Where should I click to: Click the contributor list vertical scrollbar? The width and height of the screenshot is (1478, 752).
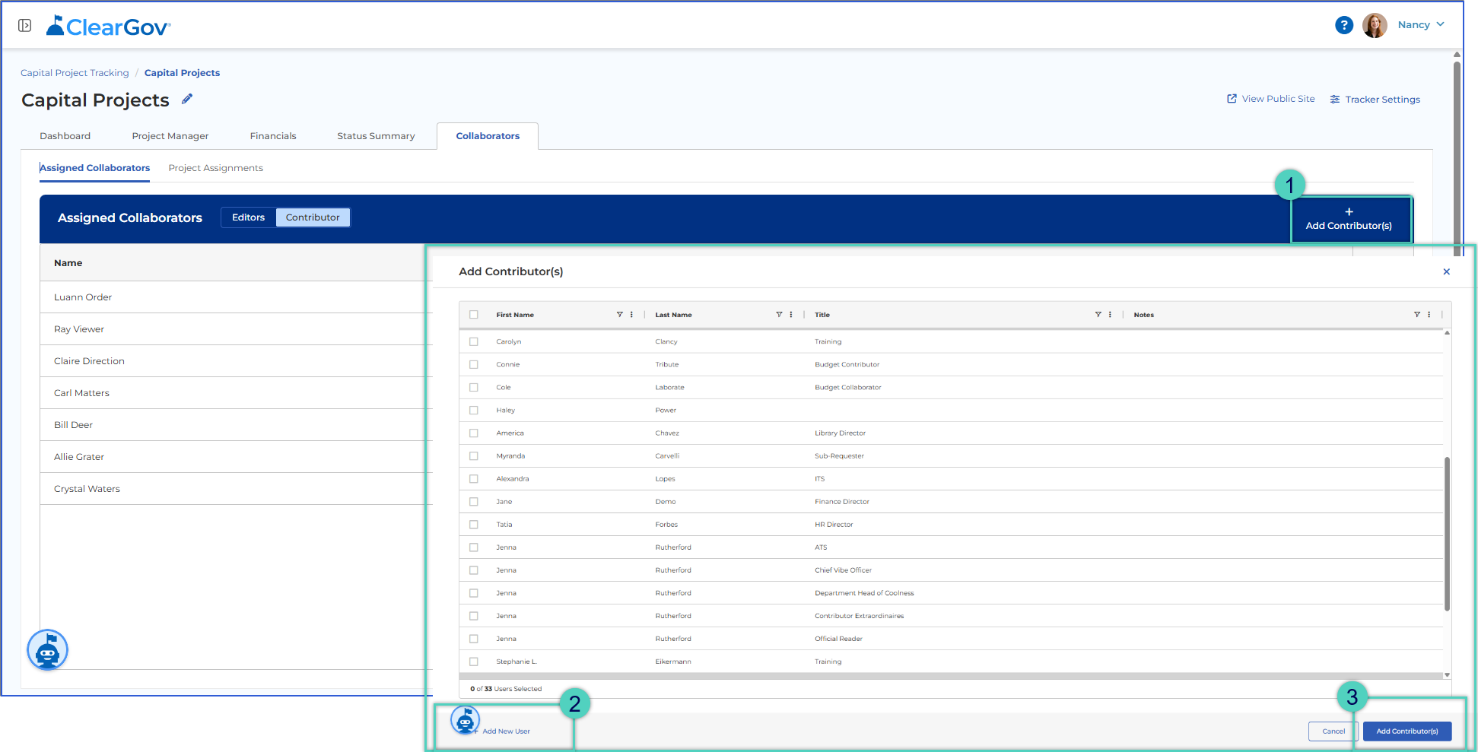(1447, 534)
